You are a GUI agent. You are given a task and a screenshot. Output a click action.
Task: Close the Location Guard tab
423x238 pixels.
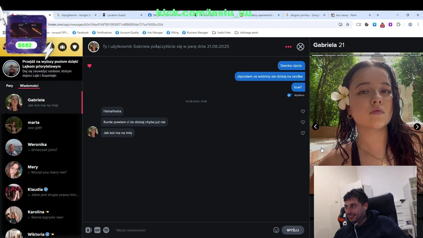tap(141, 15)
